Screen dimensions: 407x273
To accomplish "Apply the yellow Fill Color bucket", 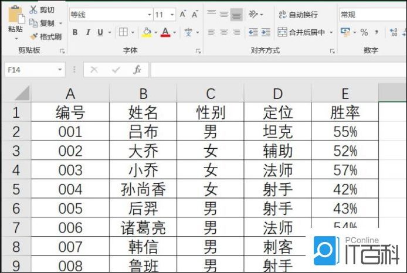I will point(147,32).
